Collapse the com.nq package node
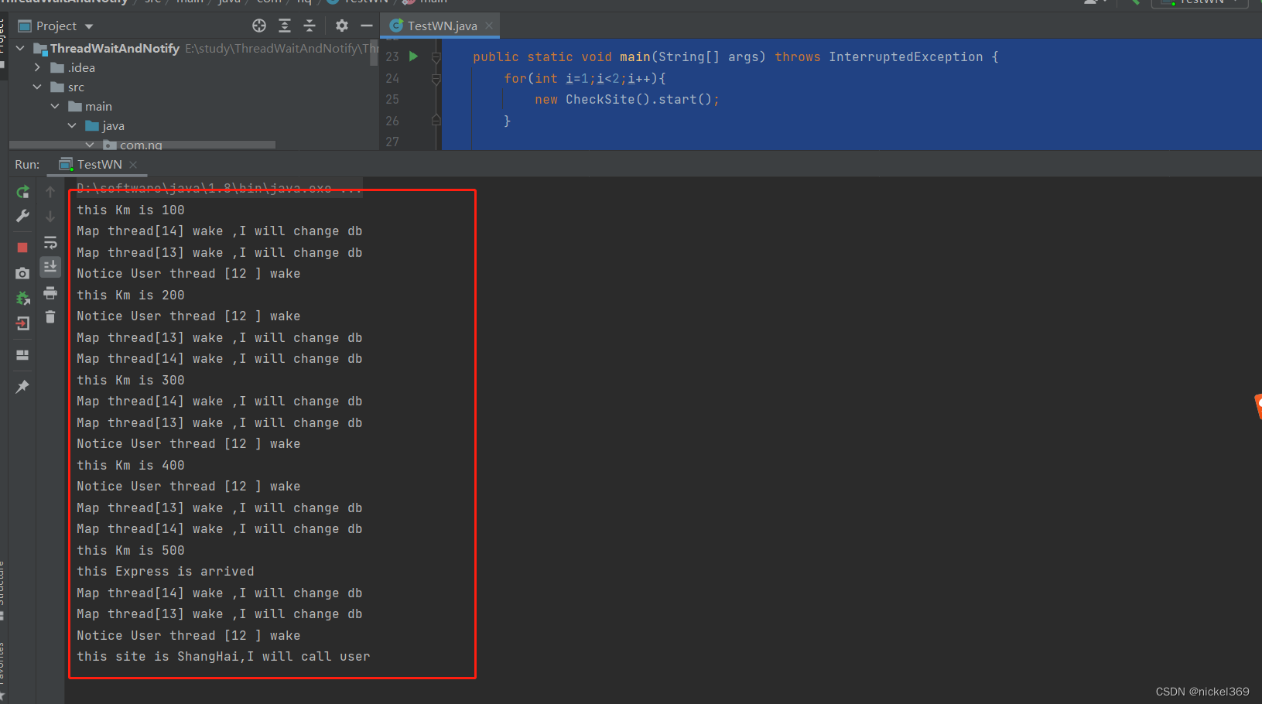 tap(90, 145)
